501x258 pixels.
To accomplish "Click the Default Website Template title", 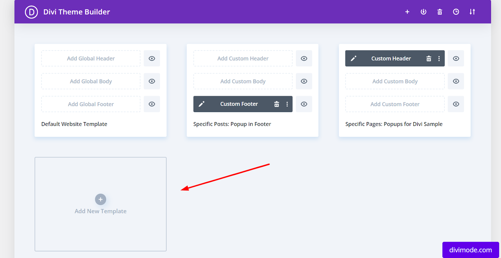I will click(x=74, y=124).
